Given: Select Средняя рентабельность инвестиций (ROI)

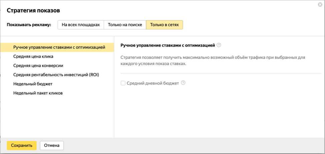Looking at the screenshot, I should click(56, 75).
